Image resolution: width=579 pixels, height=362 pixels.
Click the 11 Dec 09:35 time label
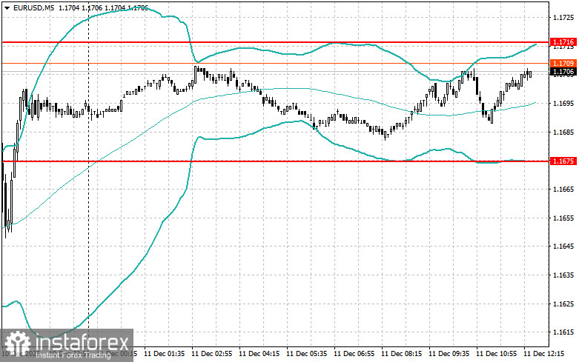(449, 354)
